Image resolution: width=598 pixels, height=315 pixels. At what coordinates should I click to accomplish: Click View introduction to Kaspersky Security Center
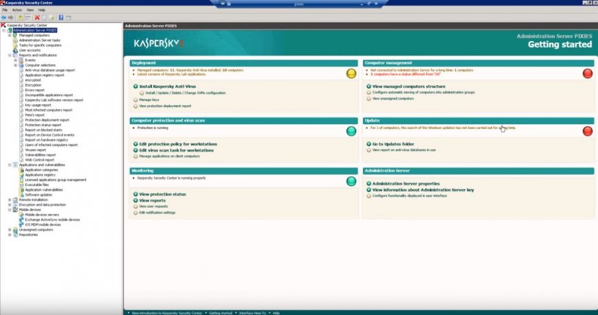[166, 313]
